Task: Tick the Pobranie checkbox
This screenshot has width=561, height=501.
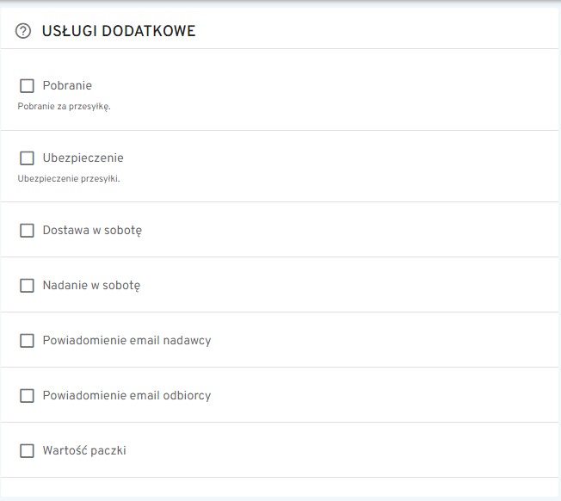Action: tap(27, 86)
